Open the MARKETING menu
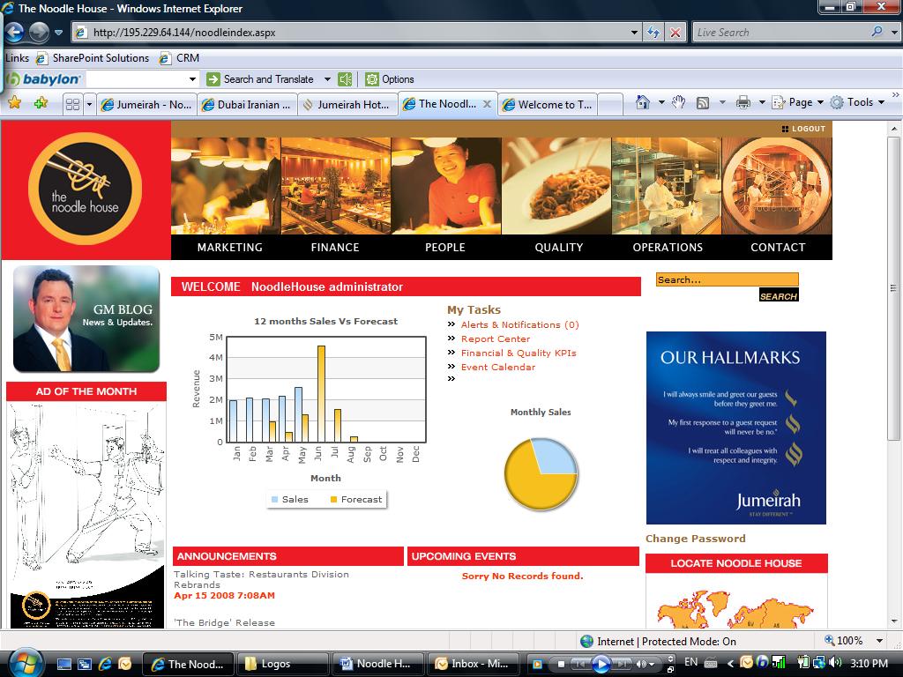 tap(230, 247)
